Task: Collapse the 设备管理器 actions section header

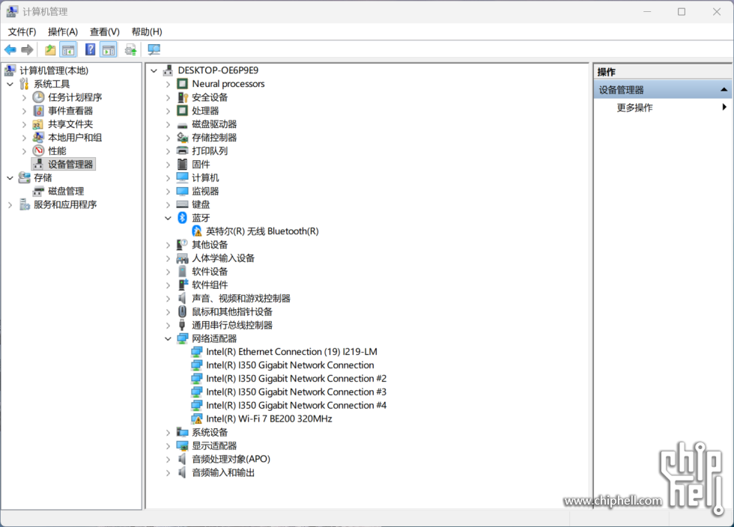Action: (724, 90)
